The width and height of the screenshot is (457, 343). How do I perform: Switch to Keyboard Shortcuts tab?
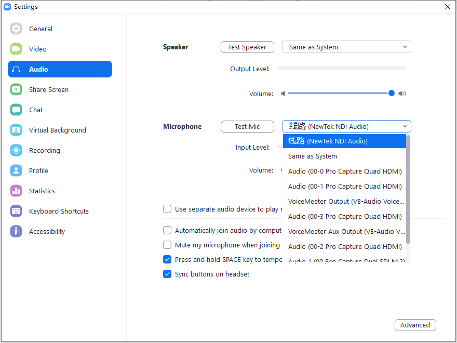[59, 211]
